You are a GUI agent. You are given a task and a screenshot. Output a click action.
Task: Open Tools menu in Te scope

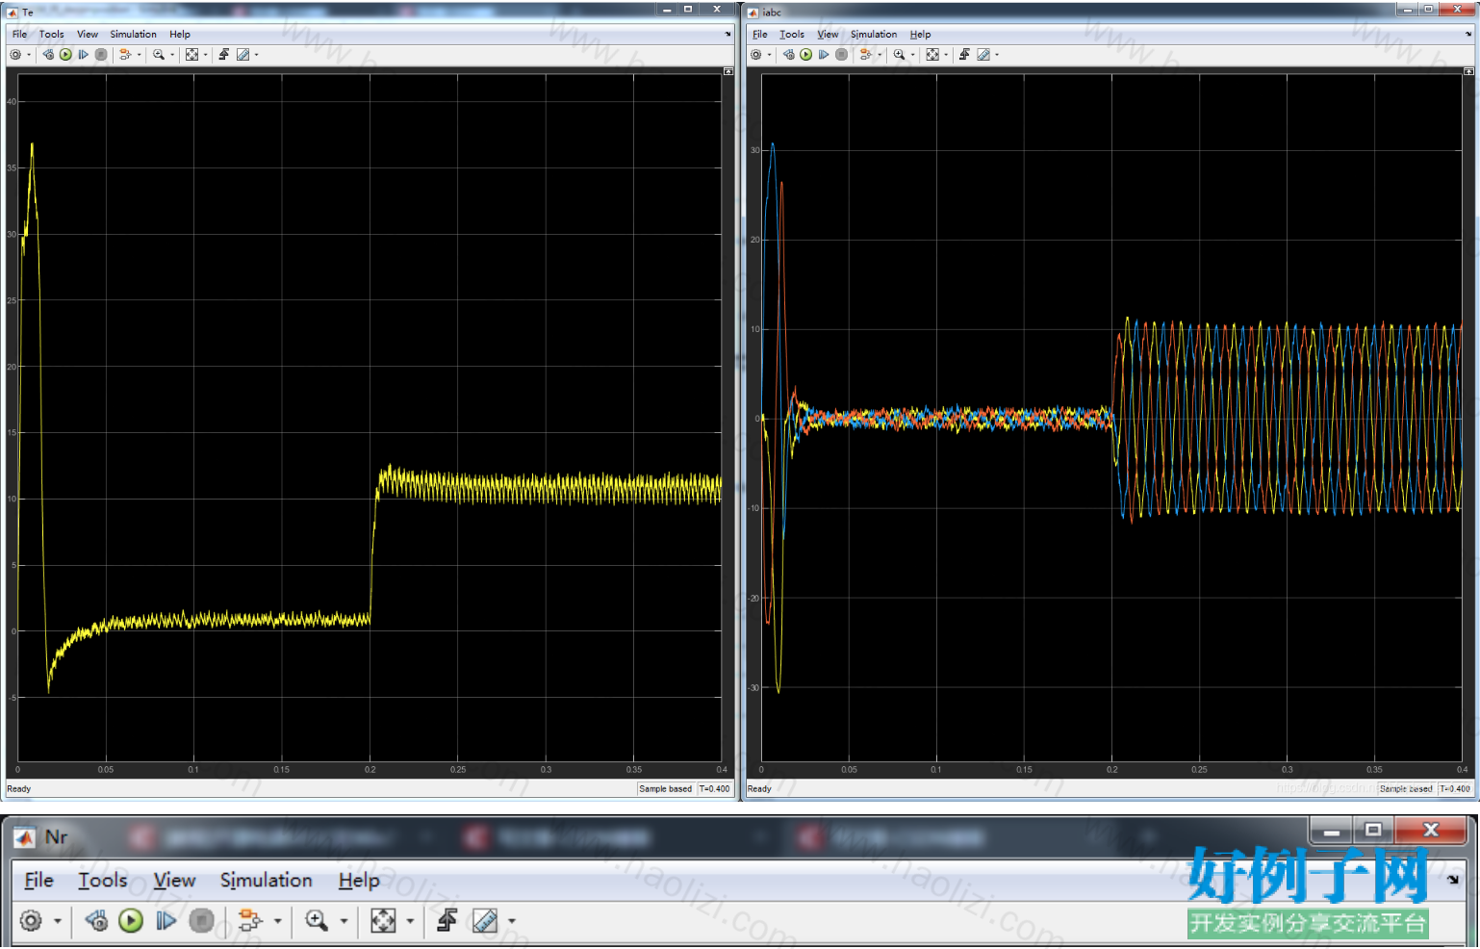coord(51,34)
